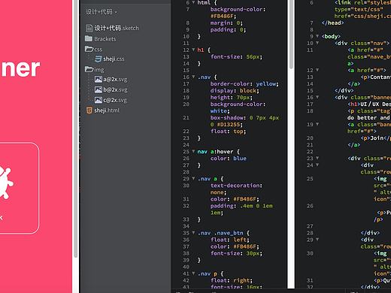Click the '</div>' tag on HTML line 15

click(x=344, y=91)
